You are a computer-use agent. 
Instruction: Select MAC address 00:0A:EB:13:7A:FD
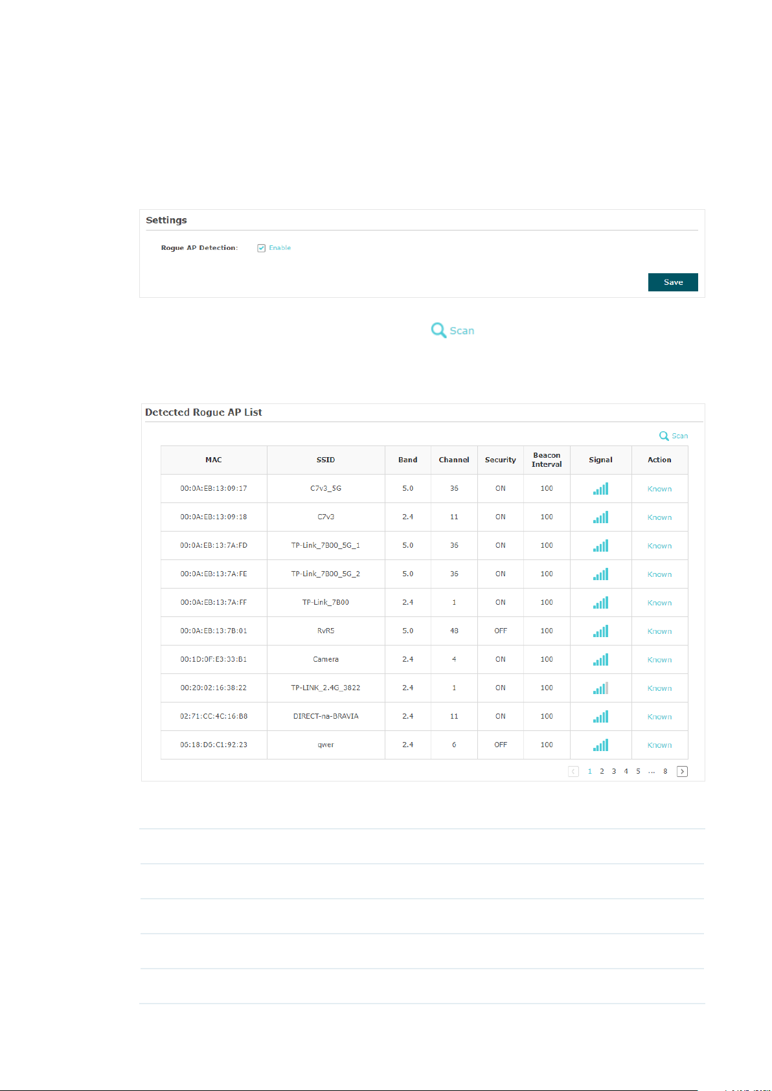click(x=214, y=545)
